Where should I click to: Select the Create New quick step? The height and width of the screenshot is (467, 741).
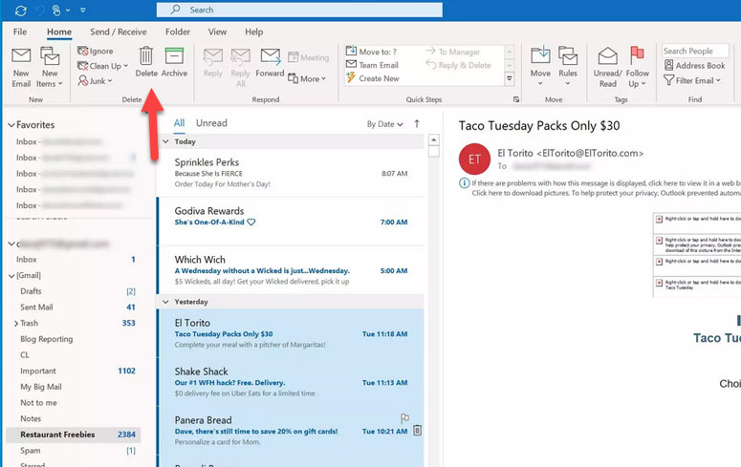pos(373,78)
